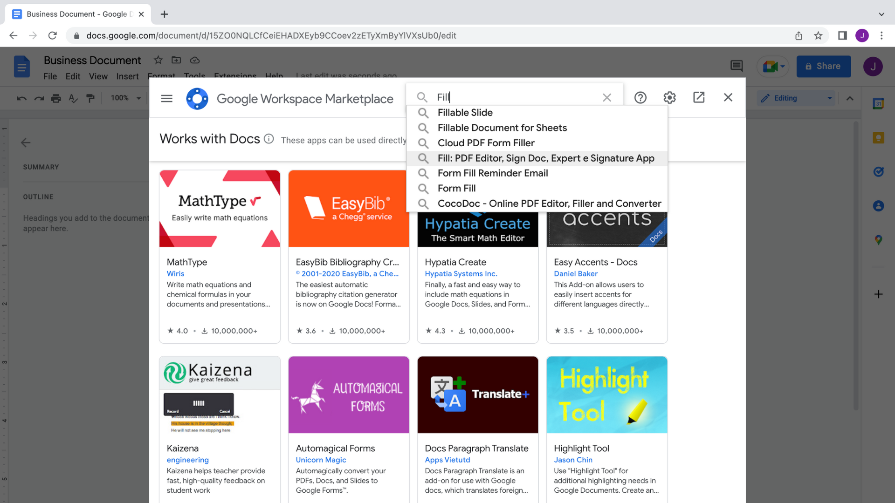Expand the Meet presentation options arrow

(x=783, y=66)
